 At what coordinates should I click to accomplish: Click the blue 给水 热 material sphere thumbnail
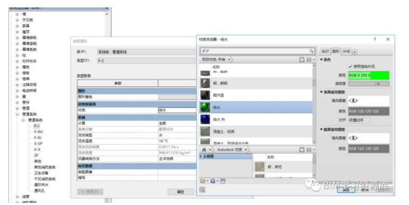pyautogui.click(x=205, y=119)
